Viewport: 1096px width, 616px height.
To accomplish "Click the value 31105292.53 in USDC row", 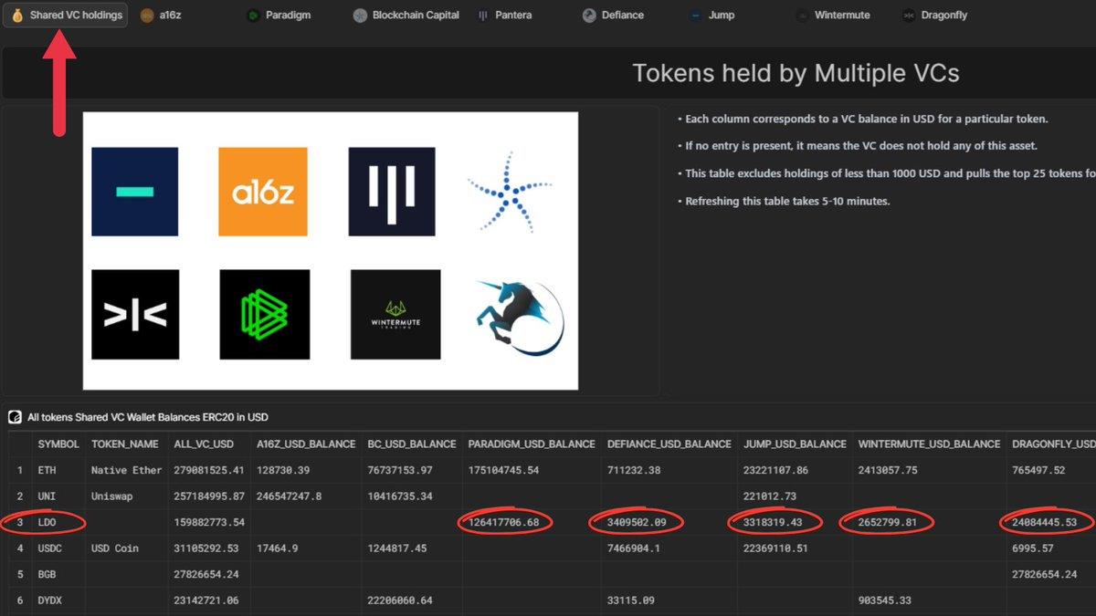I will click(206, 548).
